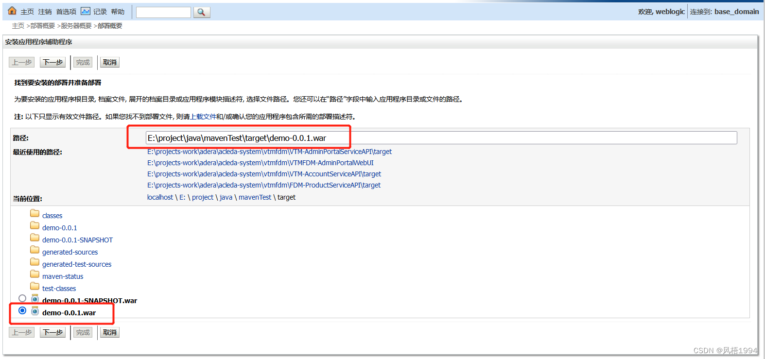The height and width of the screenshot is (359, 765).
Task: Open the generated-test-sources folder icon
Action: pyautogui.click(x=35, y=262)
